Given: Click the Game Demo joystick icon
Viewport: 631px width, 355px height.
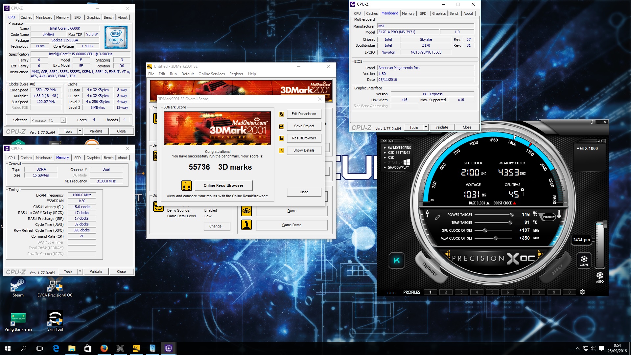Looking at the screenshot, I should (x=246, y=225).
